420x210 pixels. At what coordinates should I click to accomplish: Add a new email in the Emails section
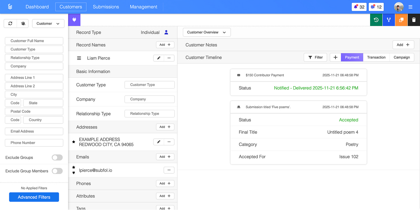165,157
